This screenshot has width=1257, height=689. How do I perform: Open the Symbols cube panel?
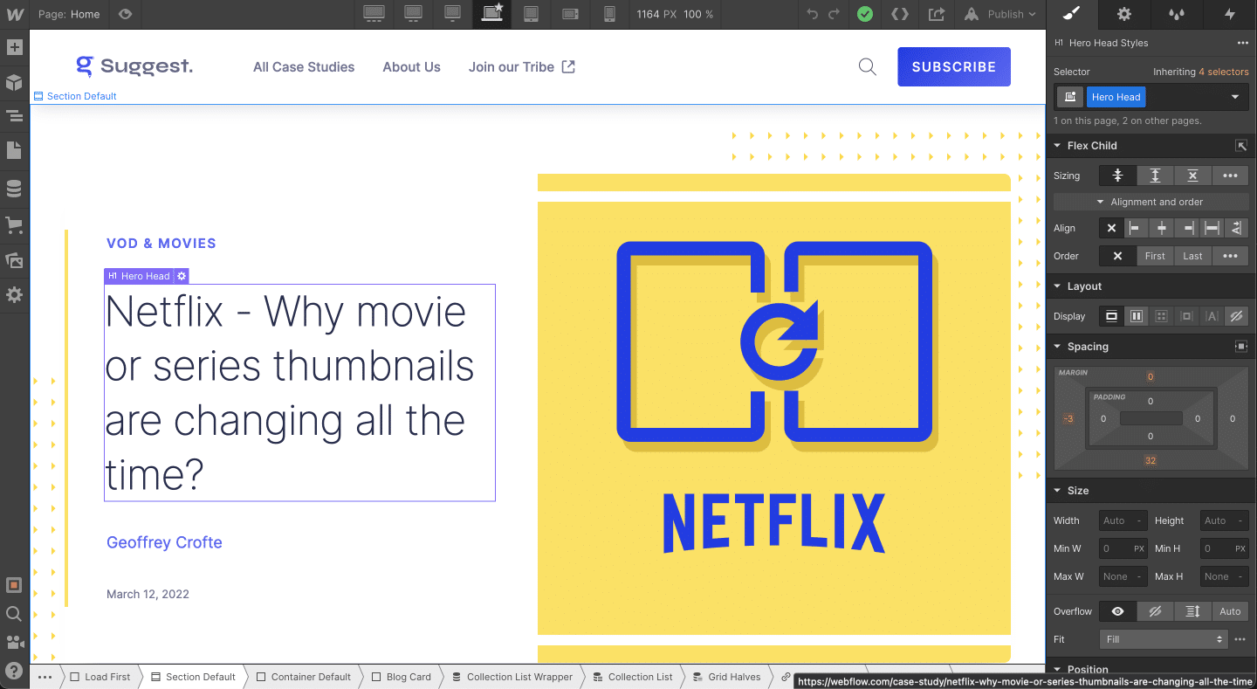pyautogui.click(x=14, y=82)
